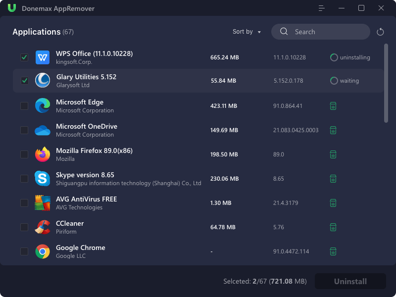Click the trash icon for Google Chrome
This screenshot has width=396, height=297.
coord(334,251)
